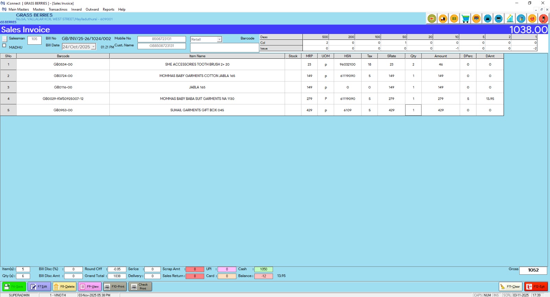Click the F8-Delete button
This screenshot has height=297, width=550.
click(64, 286)
